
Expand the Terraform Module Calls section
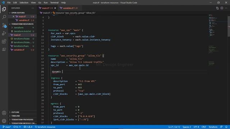coord(24,123)
